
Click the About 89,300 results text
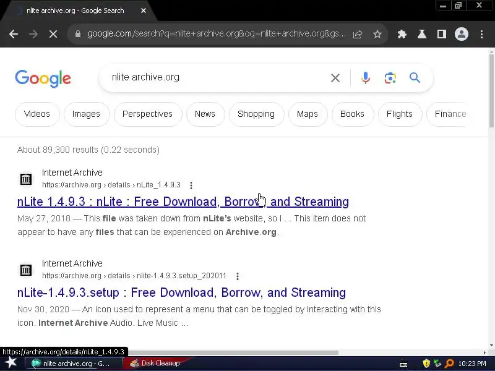[88, 150]
